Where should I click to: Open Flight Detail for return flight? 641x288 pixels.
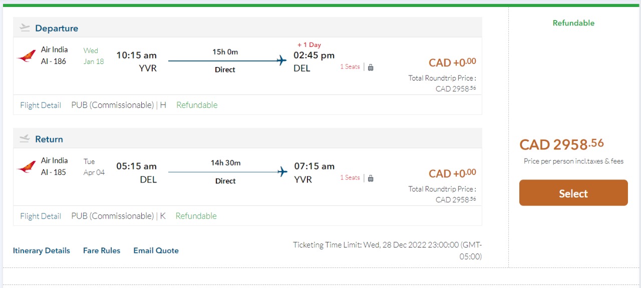pos(41,216)
